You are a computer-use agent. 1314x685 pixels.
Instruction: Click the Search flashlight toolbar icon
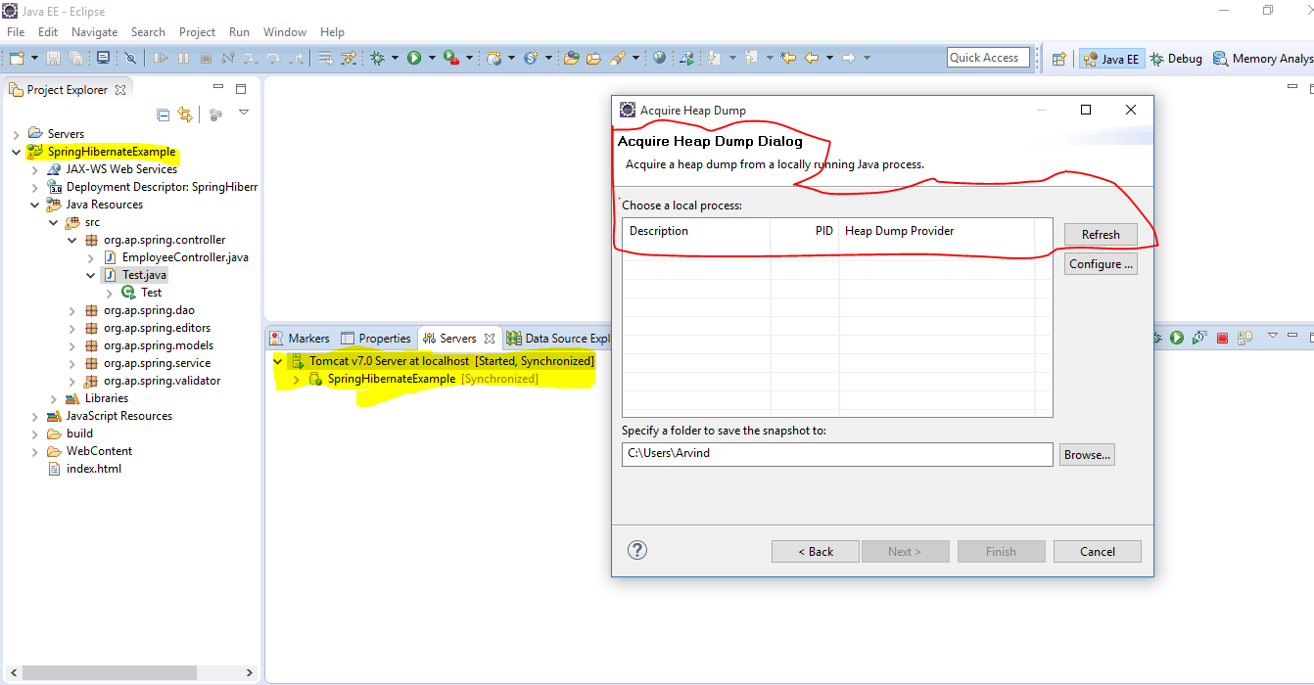pyautogui.click(x=618, y=58)
